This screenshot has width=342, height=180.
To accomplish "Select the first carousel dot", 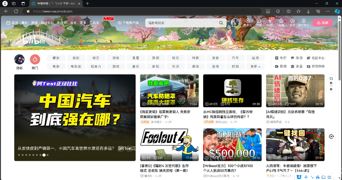I will click(x=19, y=155).
